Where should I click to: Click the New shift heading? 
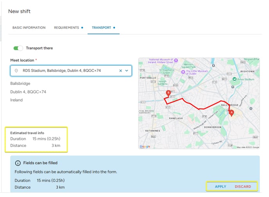19,11
